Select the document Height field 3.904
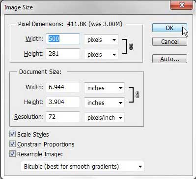This screenshot has width=196, height=179. coord(63,102)
